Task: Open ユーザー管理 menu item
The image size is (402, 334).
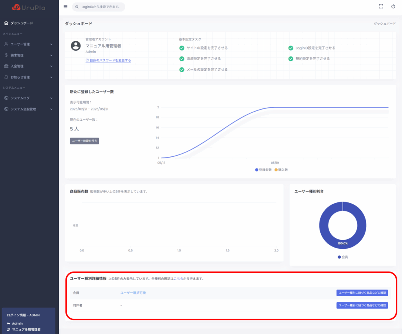Action: (x=20, y=44)
